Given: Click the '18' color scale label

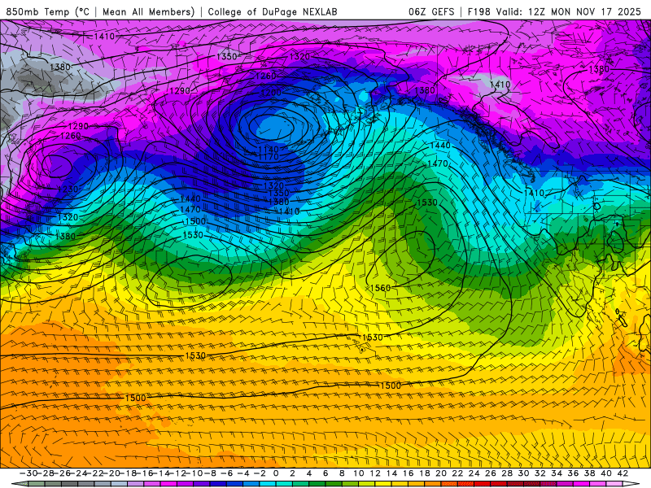Looking at the screenshot, I should [x=425, y=473].
